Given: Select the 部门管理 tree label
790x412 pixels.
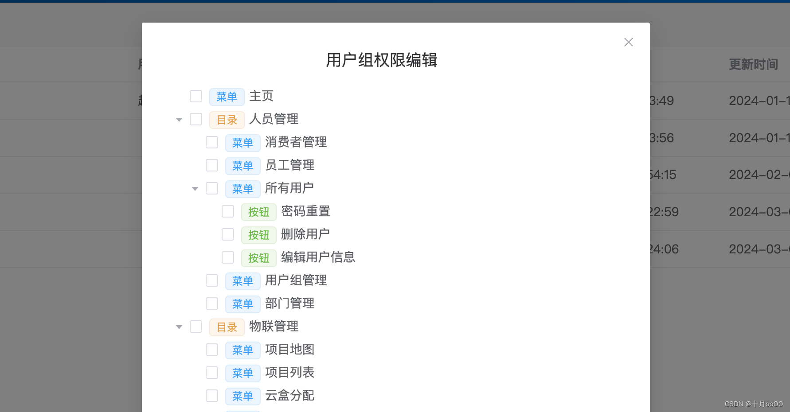Looking at the screenshot, I should [x=290, y=303].
